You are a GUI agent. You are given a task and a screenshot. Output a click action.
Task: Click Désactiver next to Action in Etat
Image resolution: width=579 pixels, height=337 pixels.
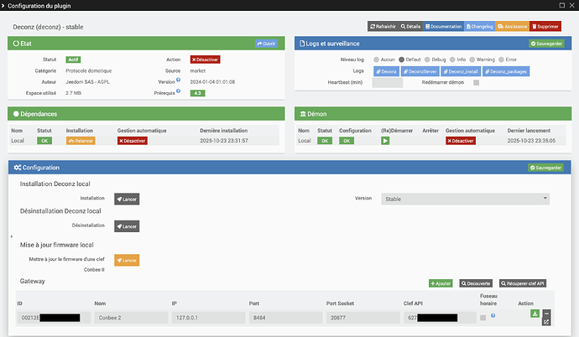click(205, 60)
